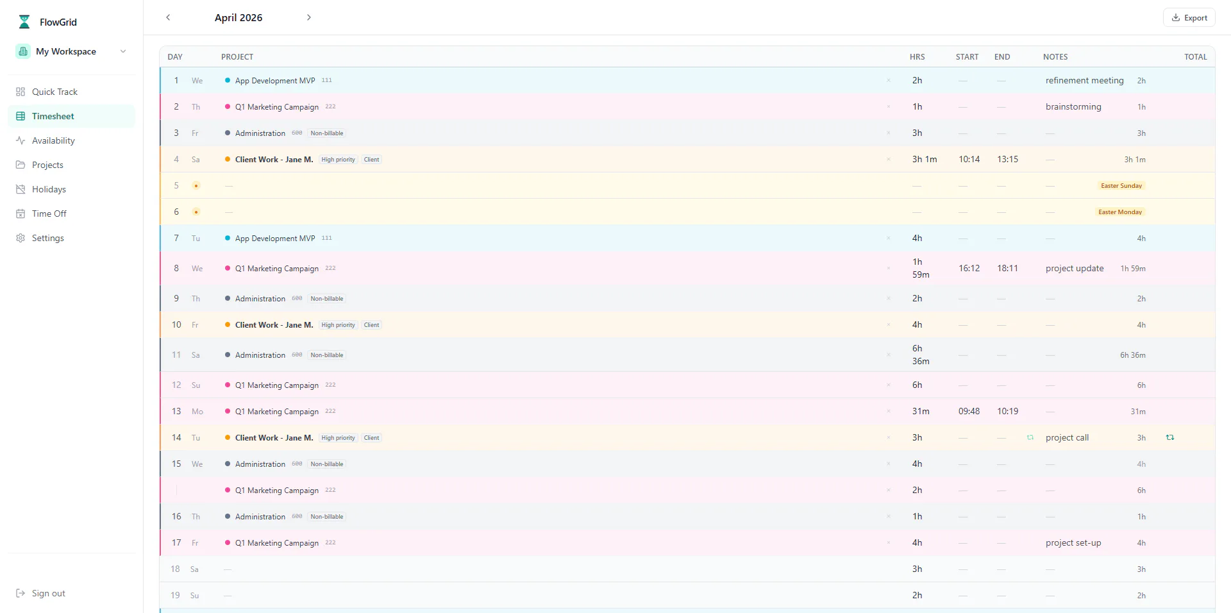Edit the 10:14 start time on day 4

tap(969, 159)
